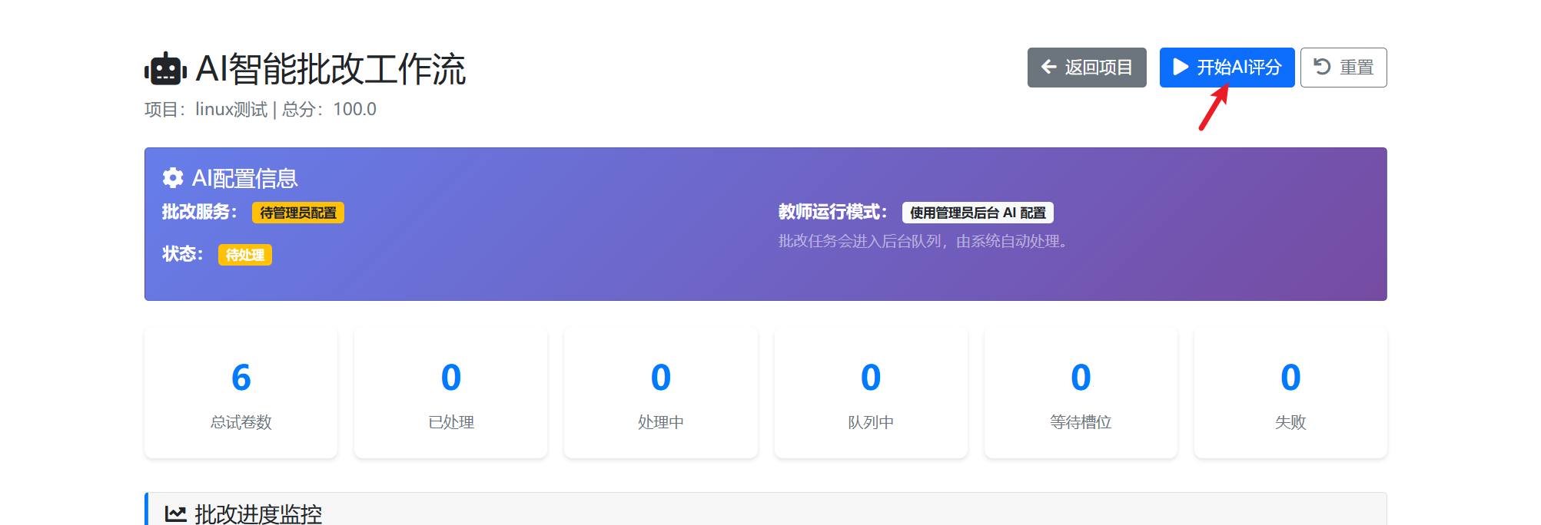Click the AI智能批改工作流 title text
1541x525 pixels.
tap(330, 69)
